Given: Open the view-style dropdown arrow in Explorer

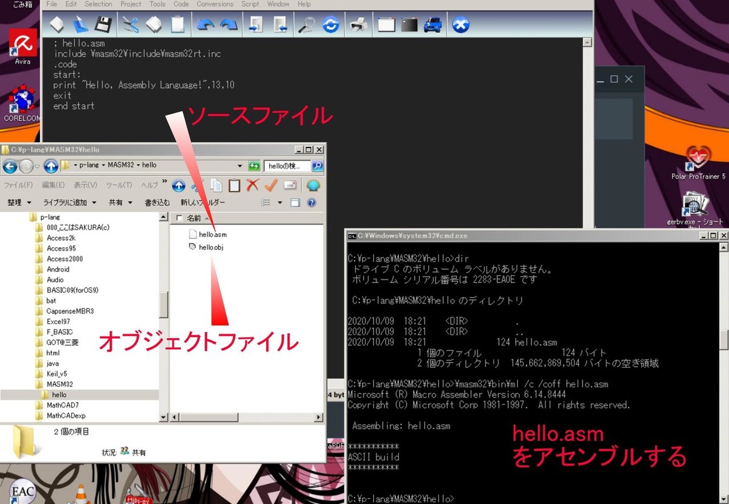Looking at the screenshot, I should tap(279, 202).
